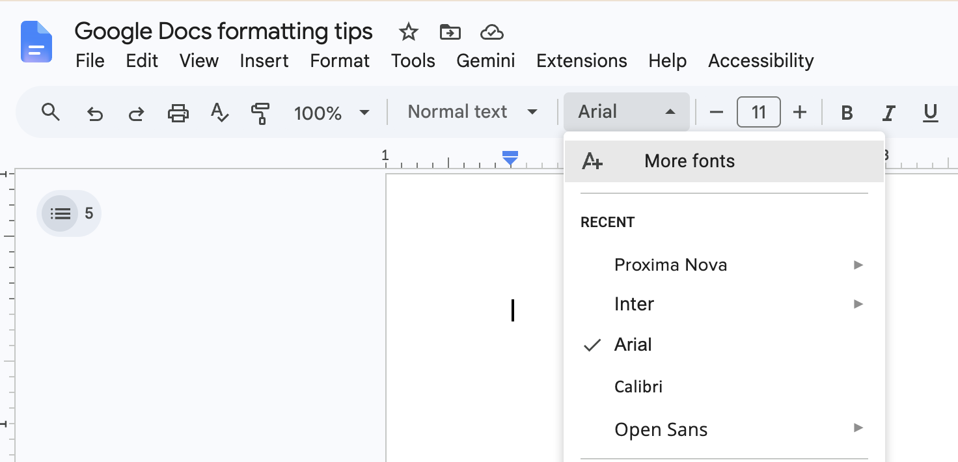The width and height of the screenshot is (958, 462).
Task: Collapse the Arial font dropdown
Action: (626, 112)
